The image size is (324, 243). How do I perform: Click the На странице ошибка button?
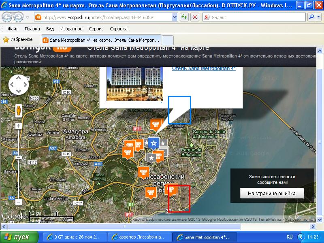[272, 194]
